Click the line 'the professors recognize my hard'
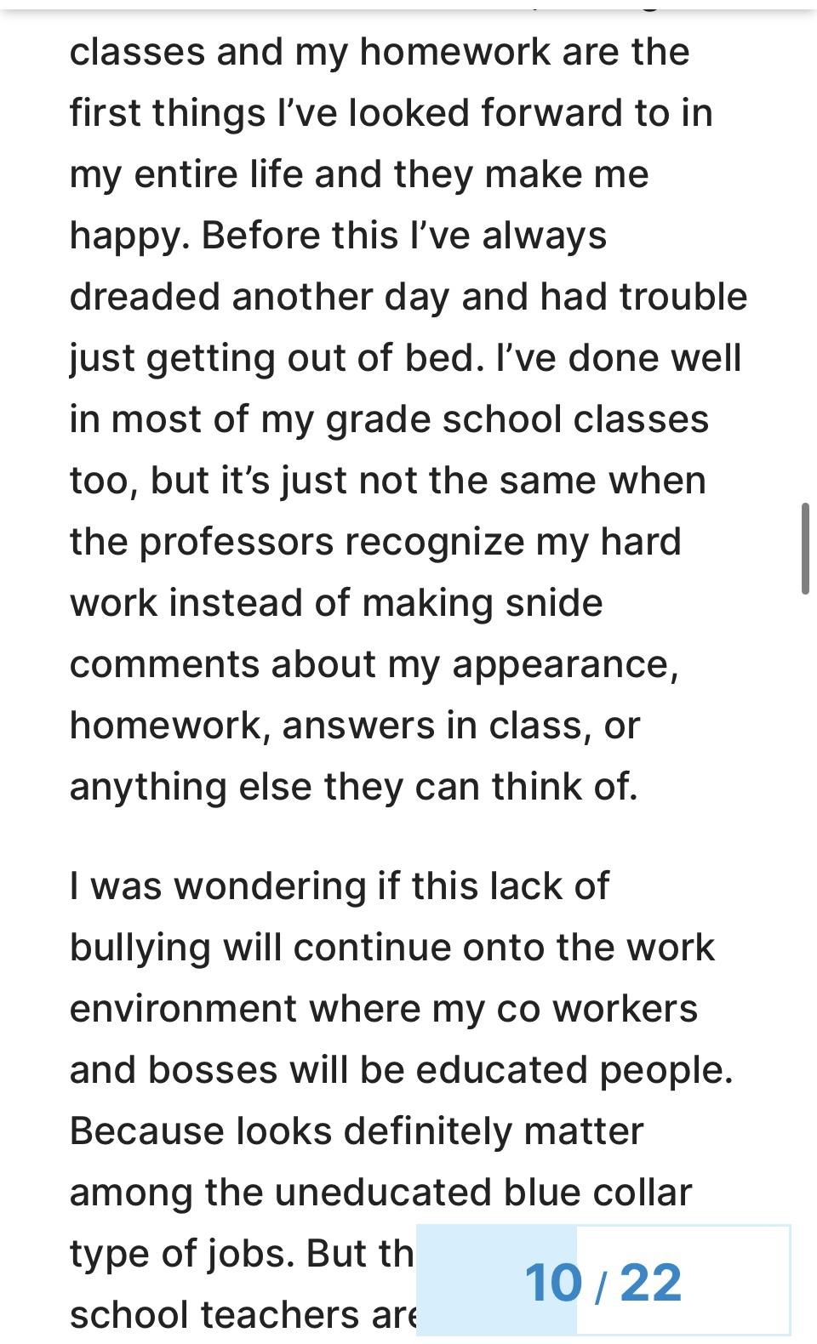The width and height of the screenshot is (817, 1344). click(x=375, y=542)
